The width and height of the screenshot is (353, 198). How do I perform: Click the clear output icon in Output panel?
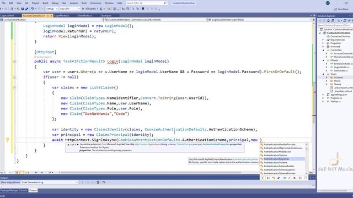point(98,182)
